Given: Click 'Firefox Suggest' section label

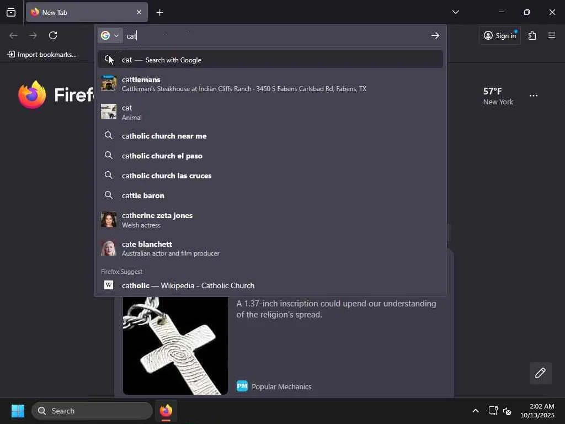Looking at the screenshot, I should click(121, 272).
